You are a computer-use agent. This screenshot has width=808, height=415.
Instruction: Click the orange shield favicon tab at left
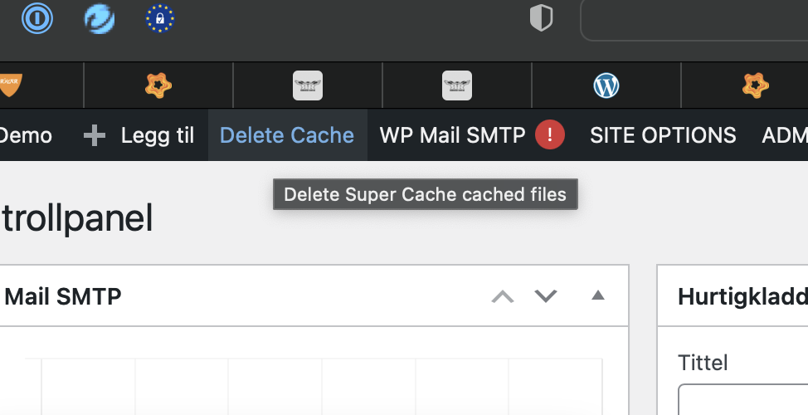(10, 85)
